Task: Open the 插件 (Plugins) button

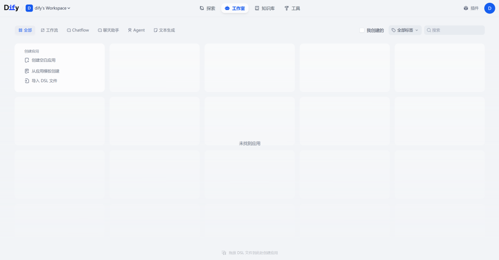Action: pos(471,8)
